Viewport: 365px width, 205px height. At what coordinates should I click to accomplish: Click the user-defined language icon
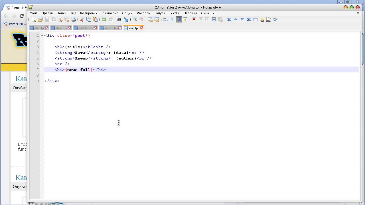coord(185,19)
